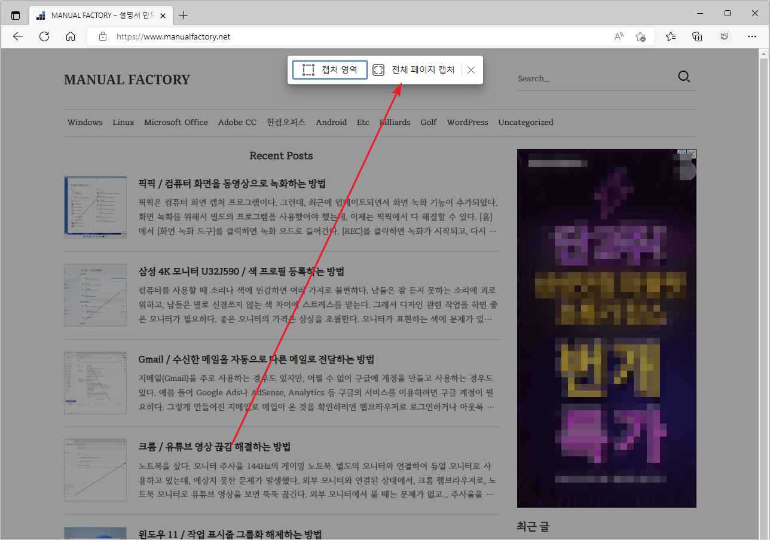Viewport: 770px width, 540px height.
Task: Open post 윈도우 11 작업 표시줄 그룹화 해제
Action: [230, 533]
